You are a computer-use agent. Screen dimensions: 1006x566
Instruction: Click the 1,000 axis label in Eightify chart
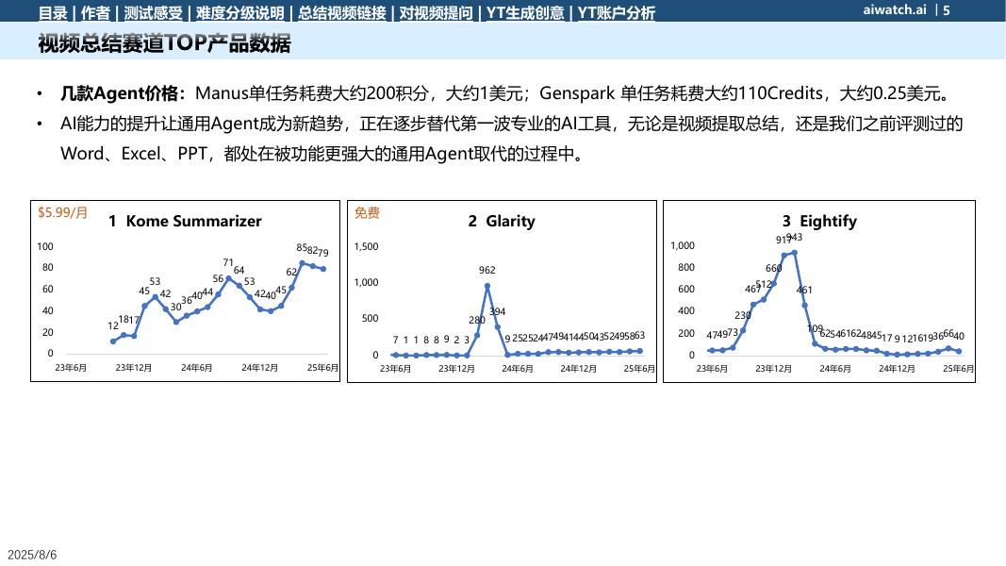(x=683, y=246)
